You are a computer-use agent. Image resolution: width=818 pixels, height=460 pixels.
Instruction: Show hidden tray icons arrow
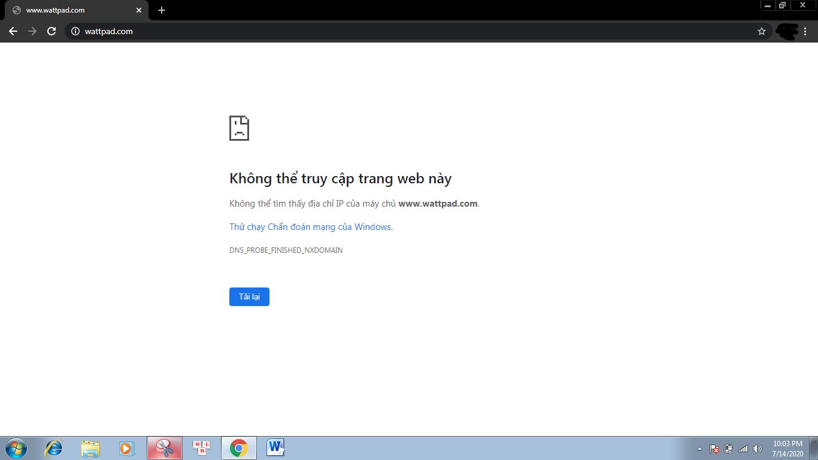(x=699, y=449)
